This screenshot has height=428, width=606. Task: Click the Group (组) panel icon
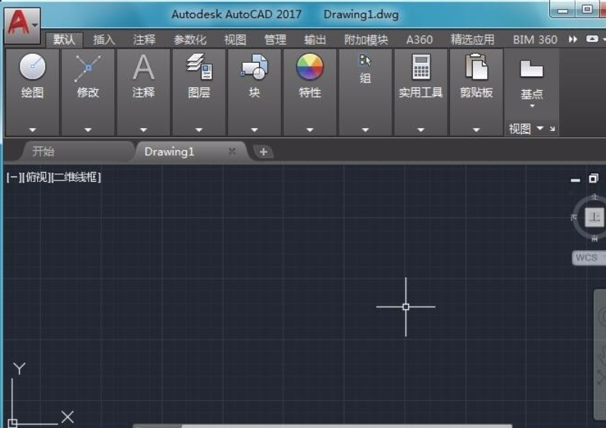pos(365,60)
